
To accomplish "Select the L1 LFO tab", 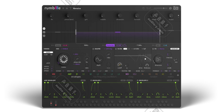I will [x=91, y=74].
